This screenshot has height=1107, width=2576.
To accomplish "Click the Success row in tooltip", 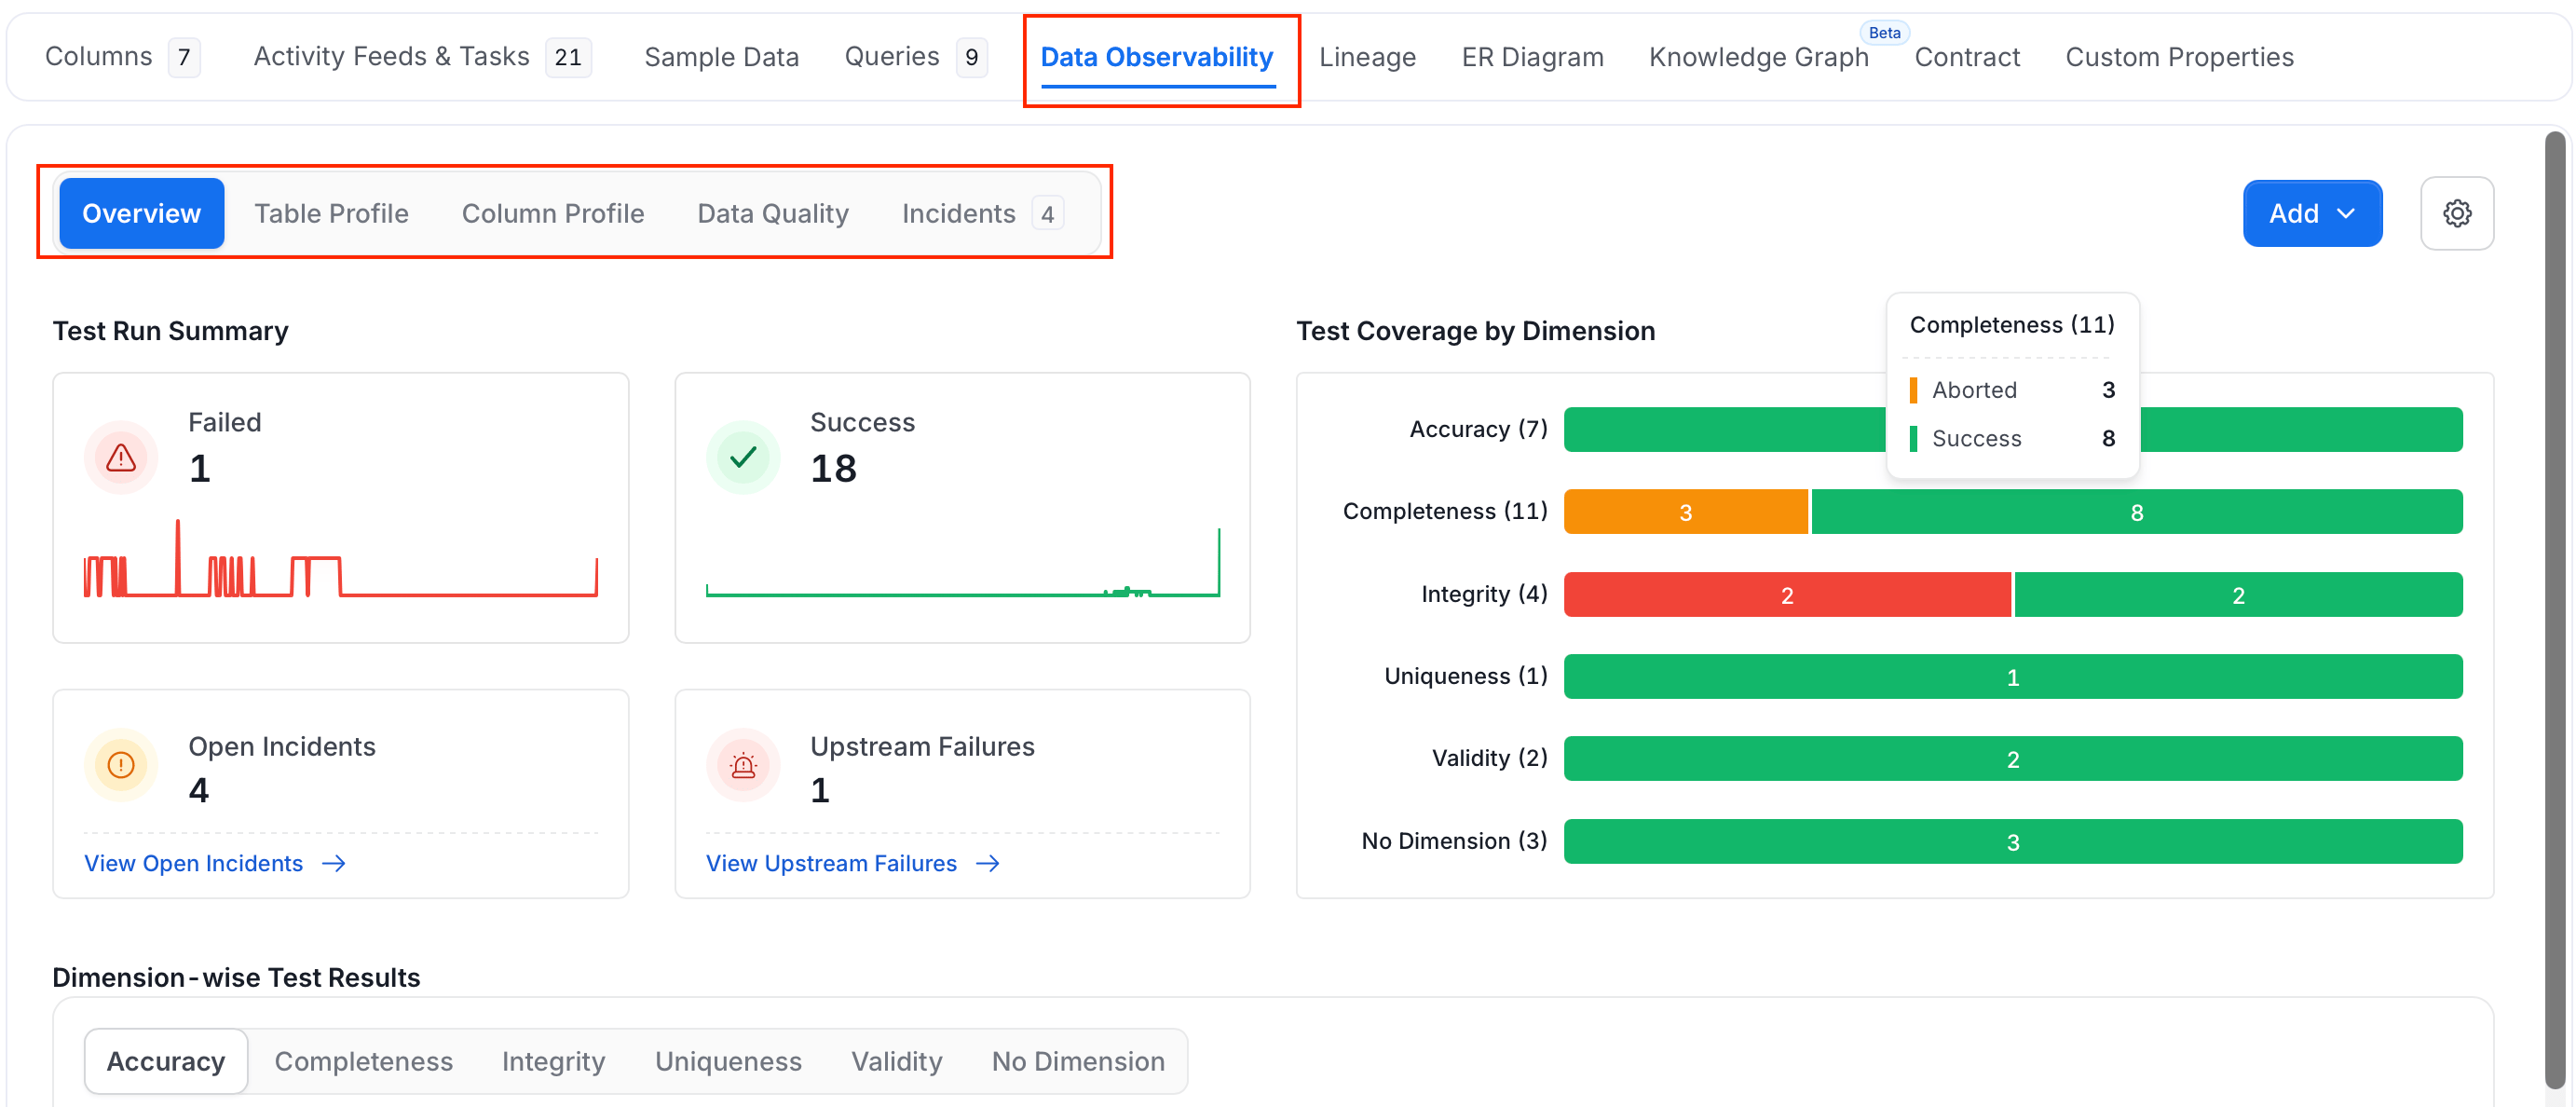I will pos(2012,439).
